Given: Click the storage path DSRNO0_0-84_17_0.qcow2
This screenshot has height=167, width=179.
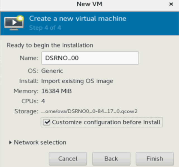Looking at the screenshot, I should [89, 111].
